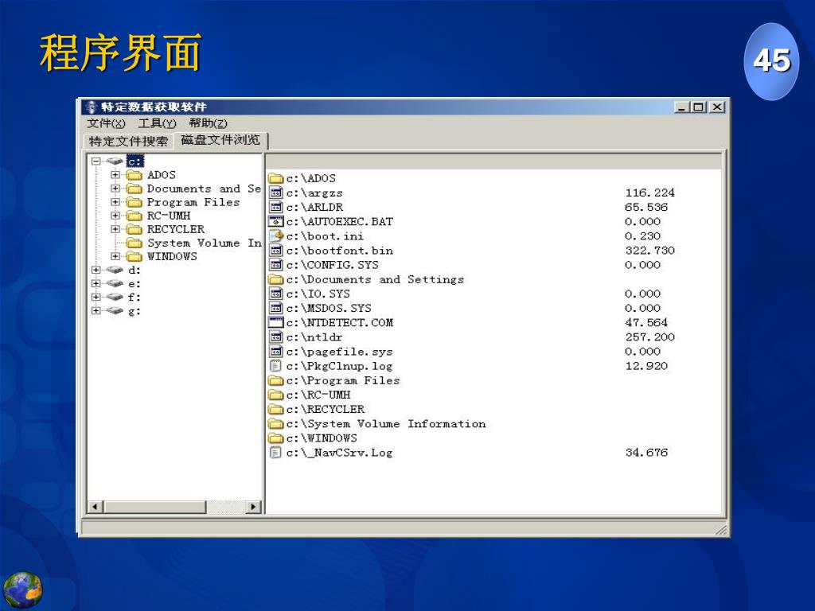Open the 帮助(Z) menu
The height and width of the screenshot is (611, 815).
pos(208,123)
